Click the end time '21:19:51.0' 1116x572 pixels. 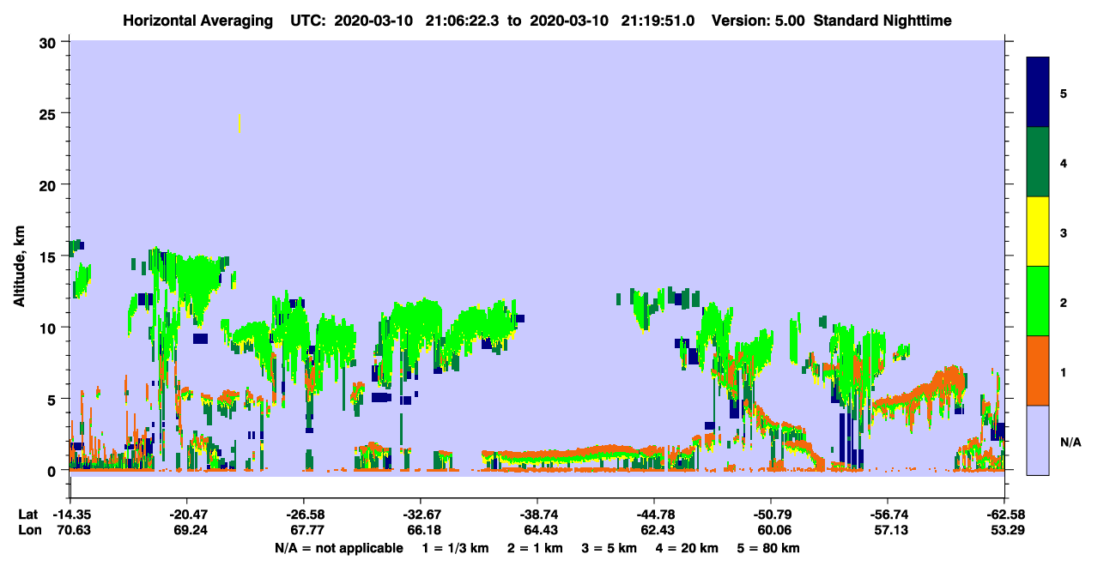tap(658, 20)
